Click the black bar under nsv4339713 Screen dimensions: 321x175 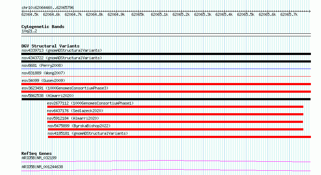click(166, 54)
